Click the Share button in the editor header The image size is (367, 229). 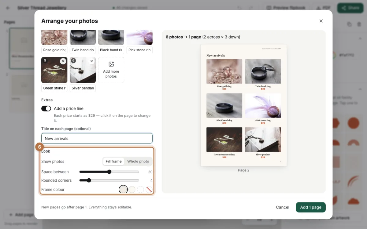point(350,8)
